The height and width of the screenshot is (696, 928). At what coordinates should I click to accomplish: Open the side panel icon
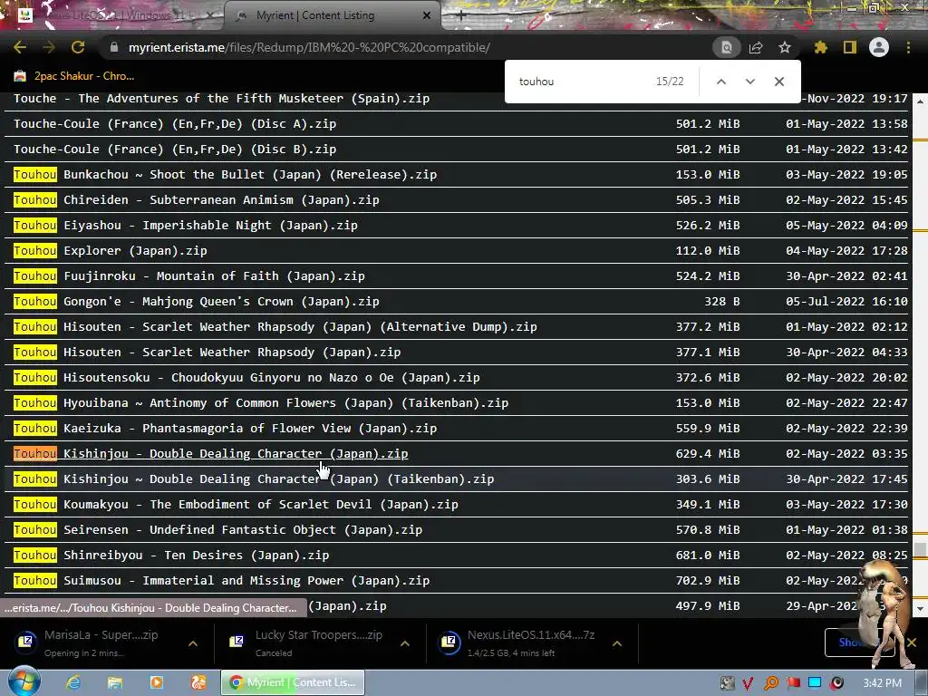(850, 47)
